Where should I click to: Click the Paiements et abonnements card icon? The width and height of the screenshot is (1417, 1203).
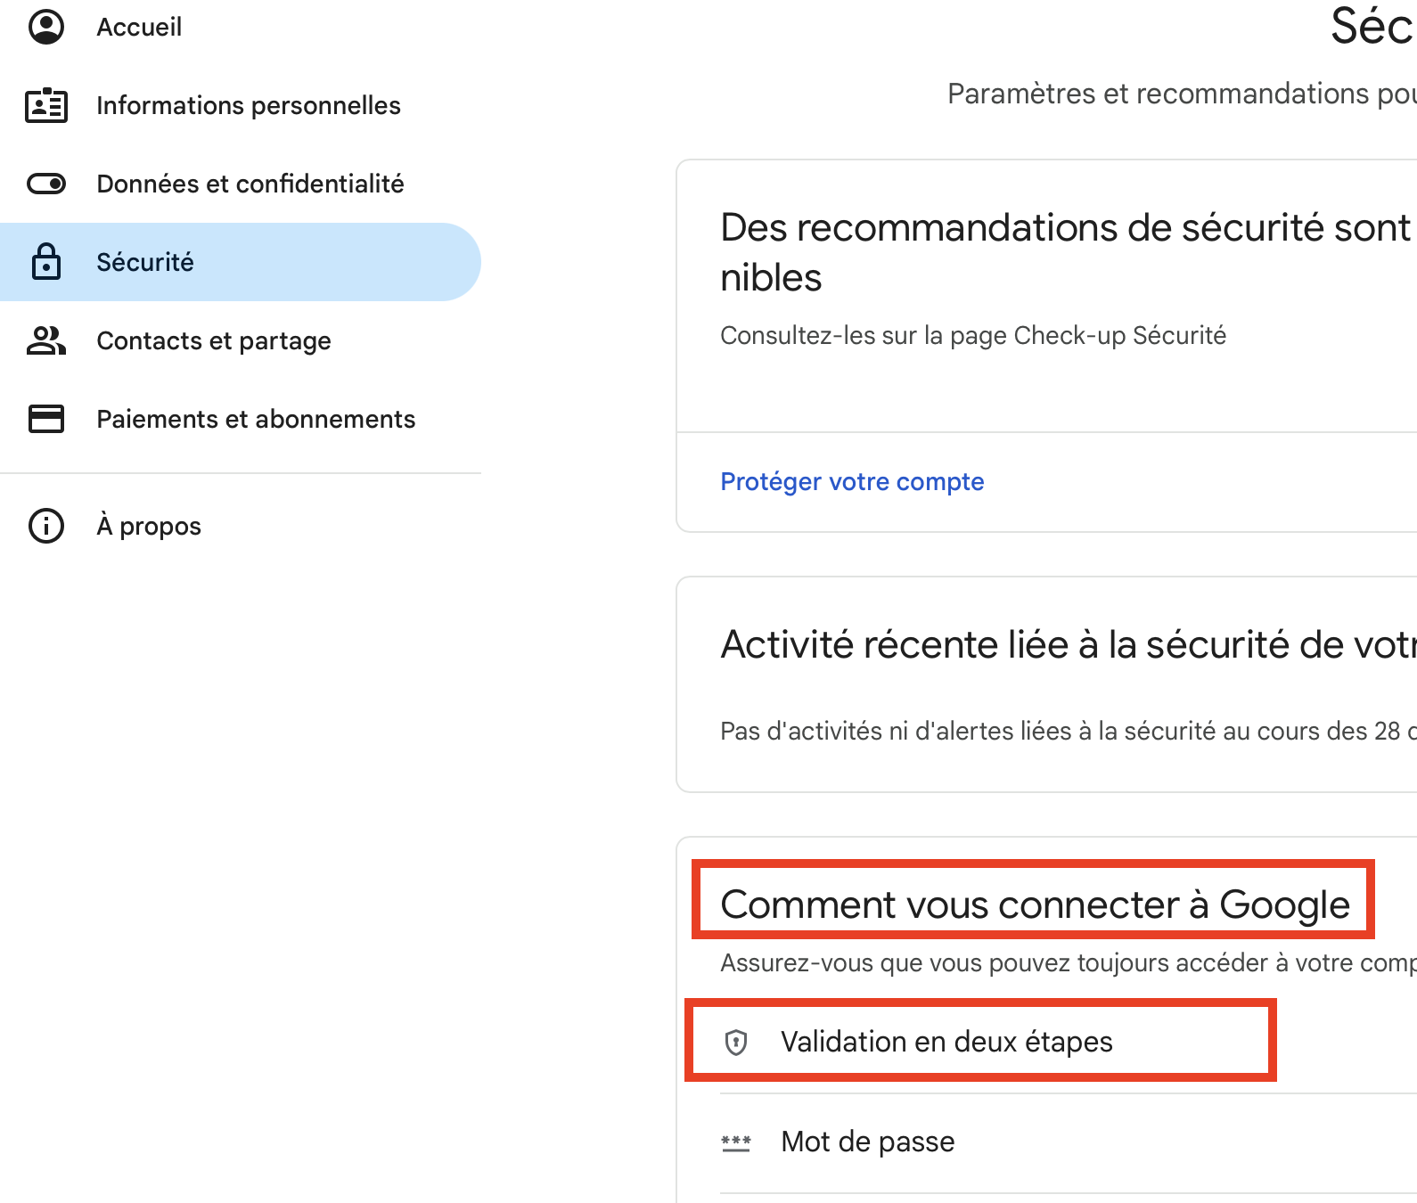tap(46, 419)
